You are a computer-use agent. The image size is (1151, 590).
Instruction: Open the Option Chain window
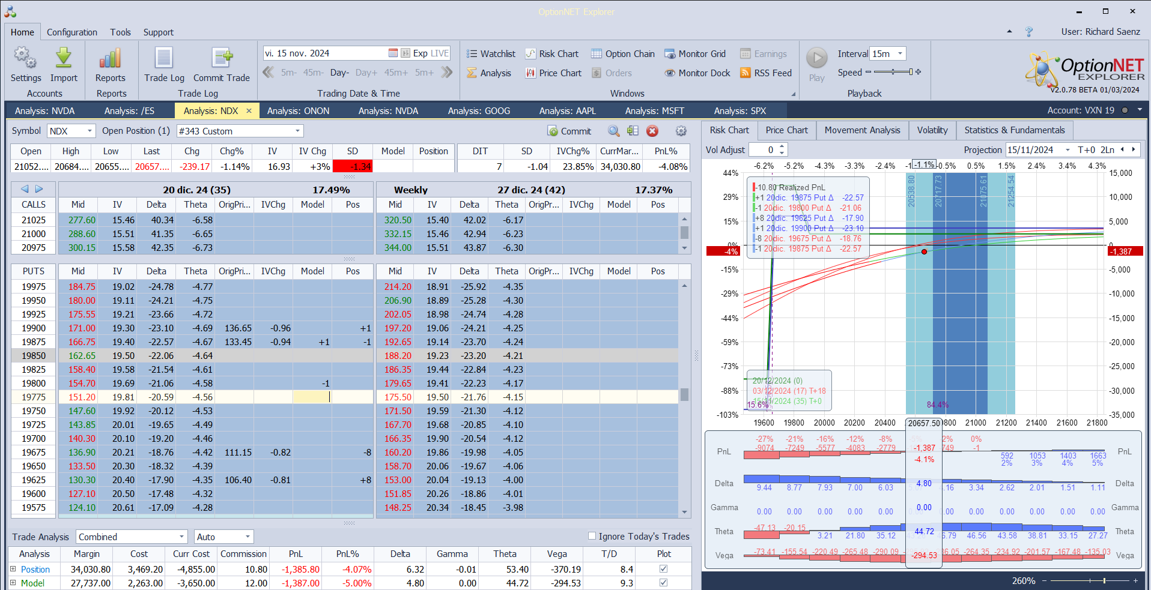point(623,54)
